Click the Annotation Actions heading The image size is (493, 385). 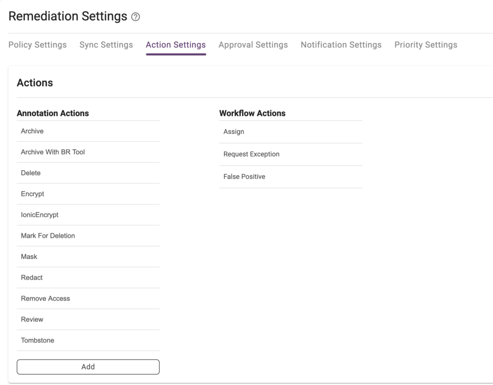(x=53, y=113)
